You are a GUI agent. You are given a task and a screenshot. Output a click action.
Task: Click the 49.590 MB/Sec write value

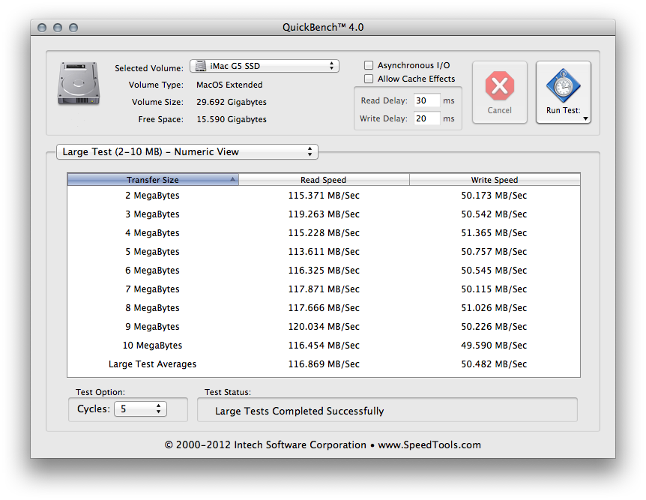tap(494, 346)
